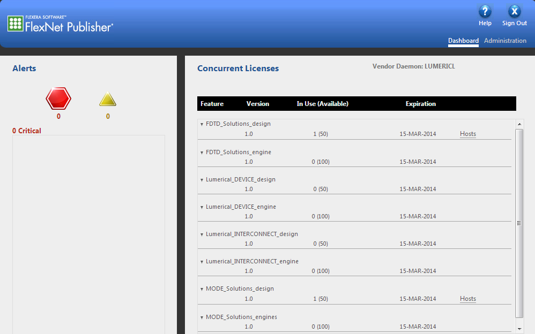Click the expiration date for MODE_Solutions_engines
The image size is (535, 334).
click(418, 327)
